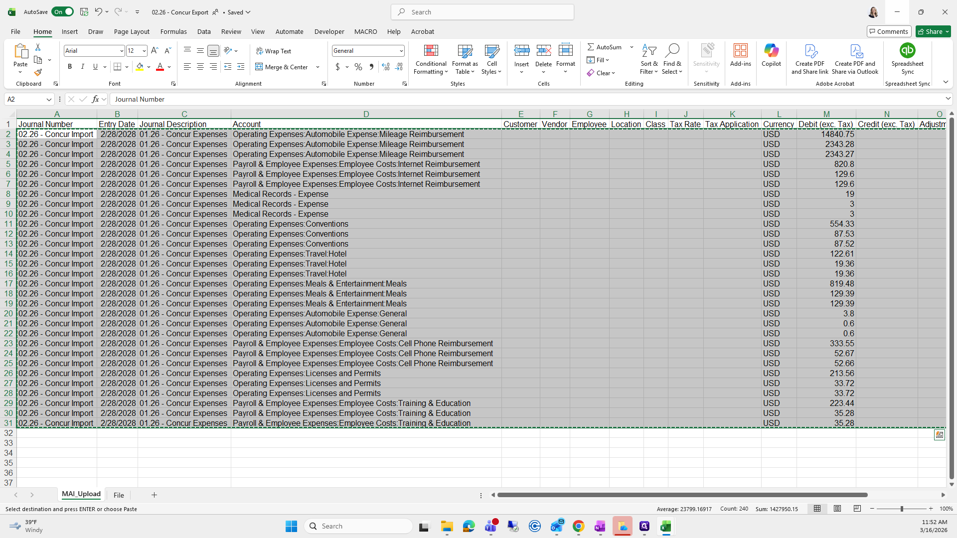The image size is (957, 538).
Task: Toggle Wrap Text on selected cells
Action: 274,51
